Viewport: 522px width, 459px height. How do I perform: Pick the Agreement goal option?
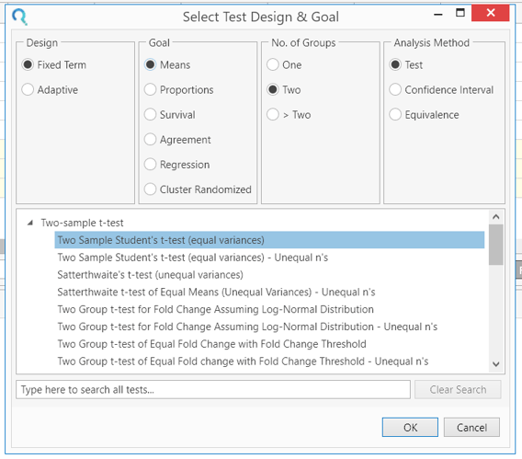pyautogui.click(x=177, y=140)
